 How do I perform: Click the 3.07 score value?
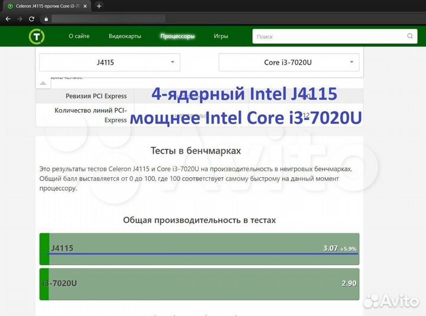coord(331,248)
